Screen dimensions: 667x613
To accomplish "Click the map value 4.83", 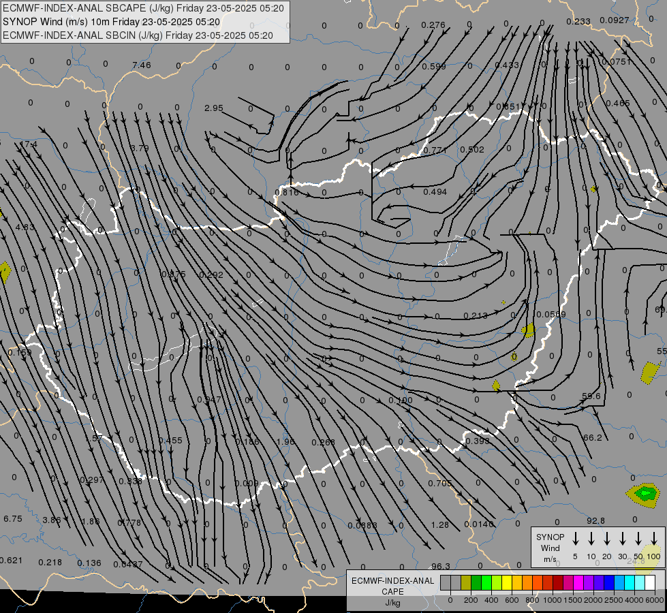I will pos(25,227).
